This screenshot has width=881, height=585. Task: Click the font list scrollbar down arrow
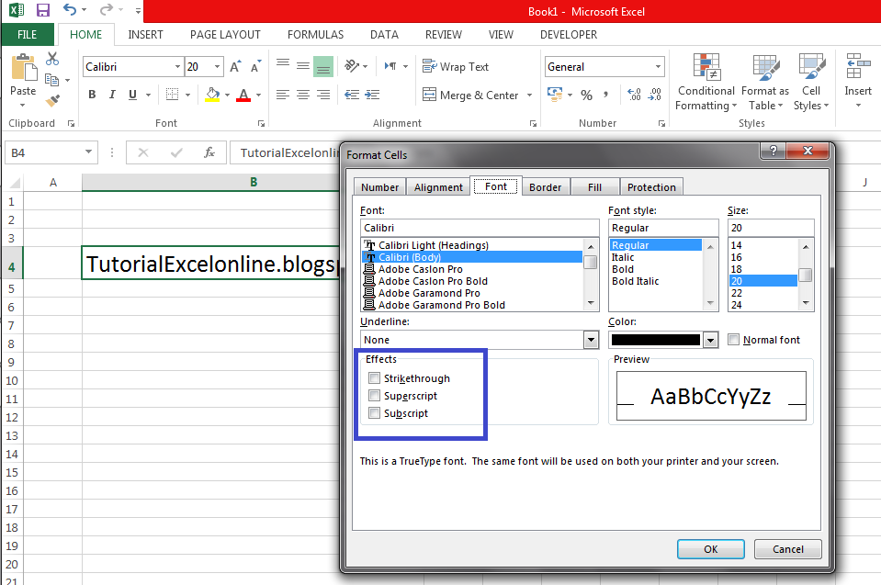[591, 303]
